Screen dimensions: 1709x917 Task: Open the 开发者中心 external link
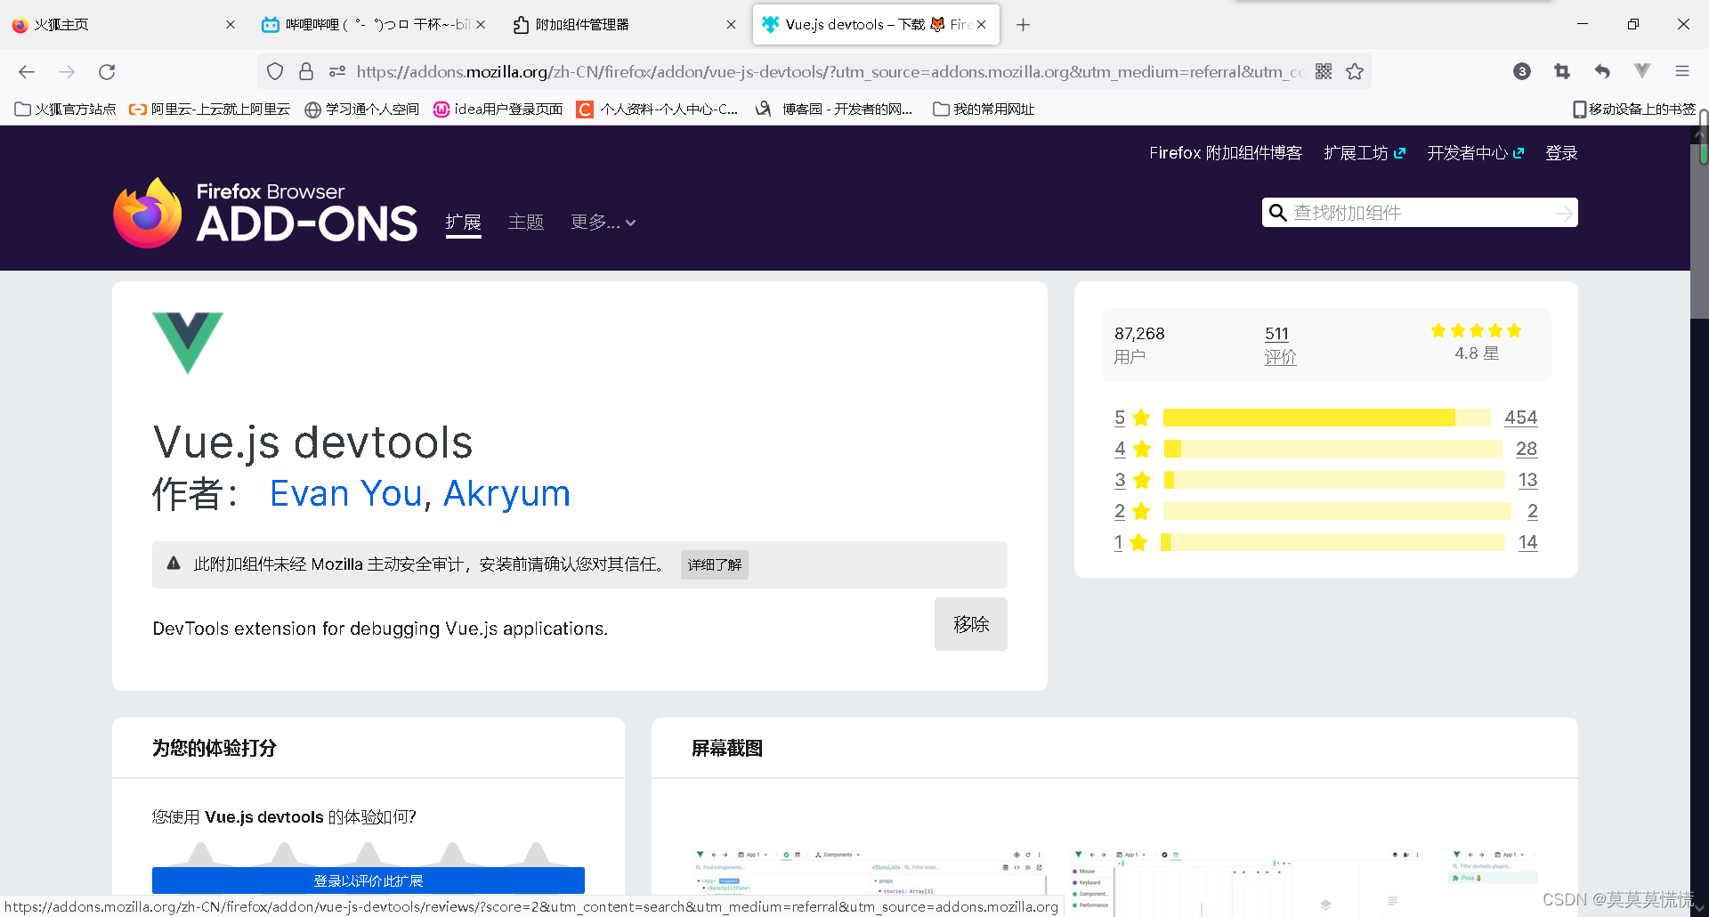click(1476, 153)
